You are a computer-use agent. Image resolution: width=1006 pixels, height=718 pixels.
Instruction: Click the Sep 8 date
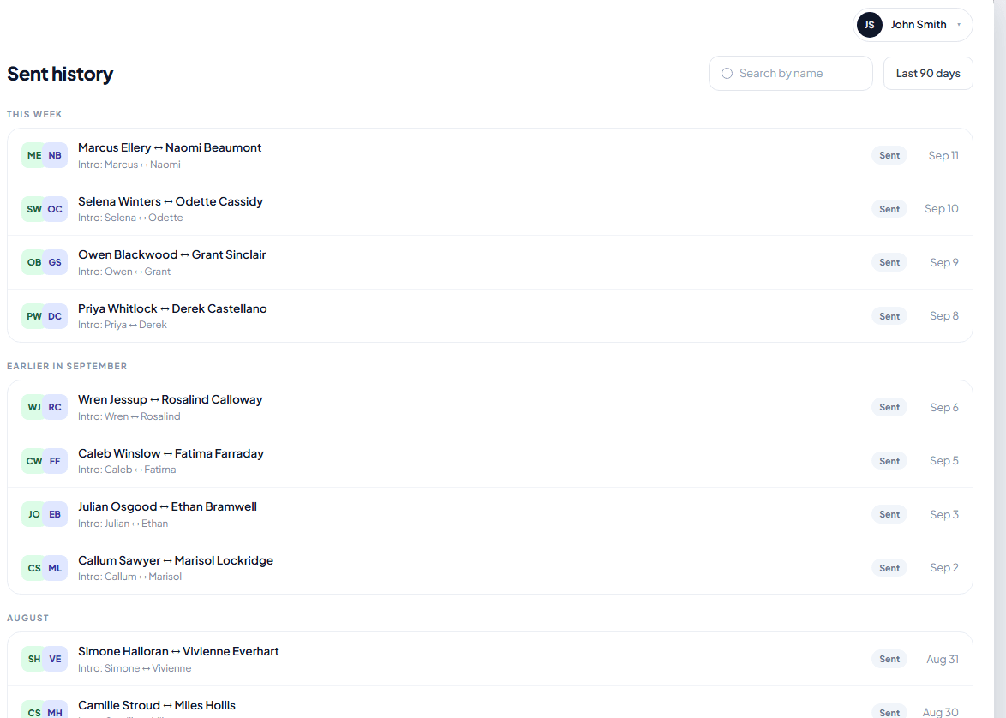coord(944,315)
